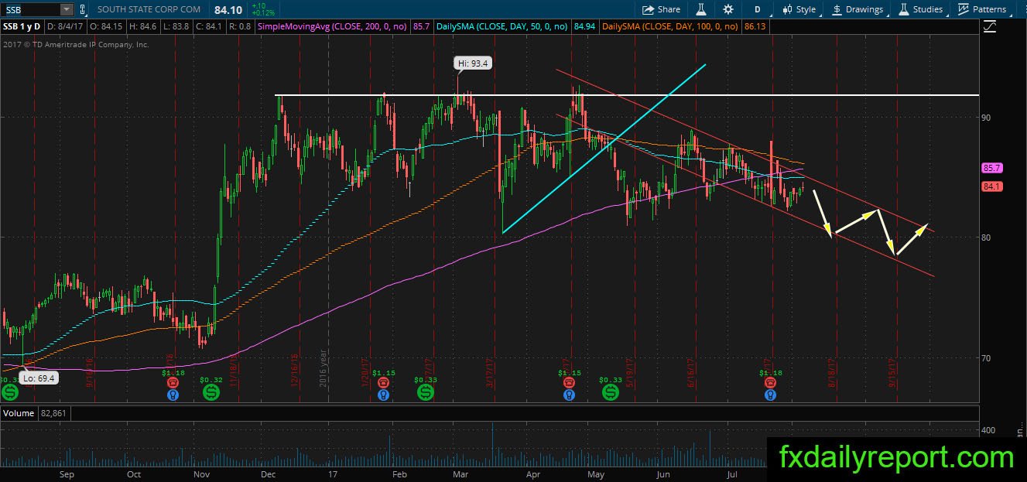Click the 90 price level on axis
The width and height of the screenshot is (1027, 482).
click(x=987, y=117)
